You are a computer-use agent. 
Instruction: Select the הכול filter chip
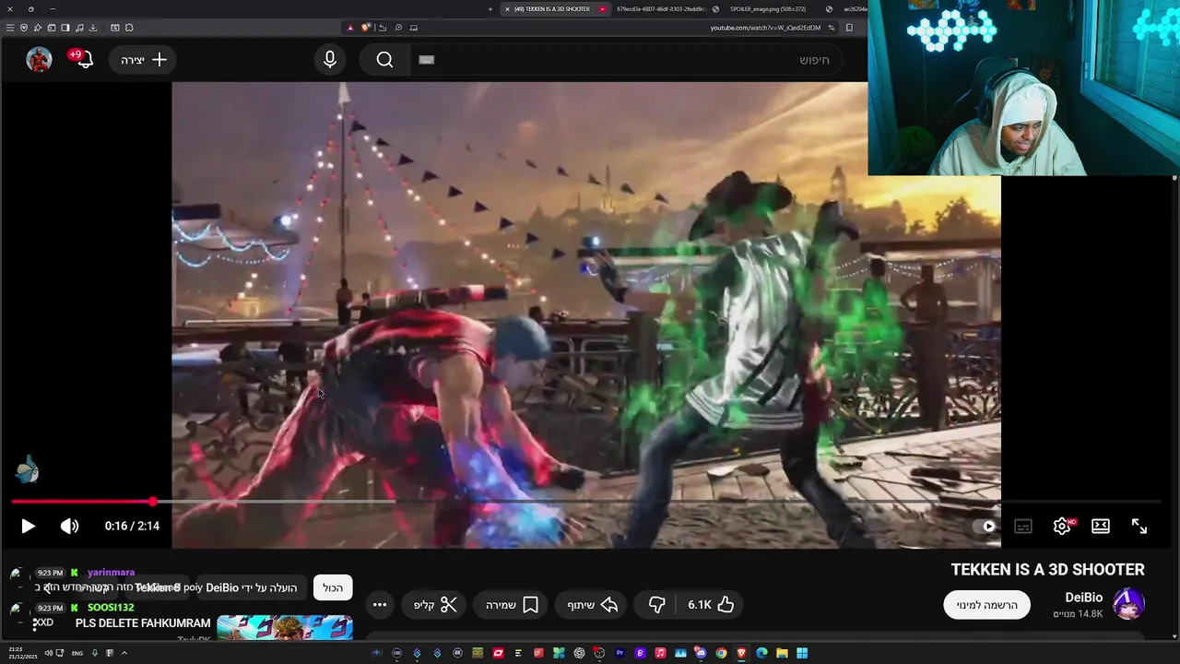[333, 587]
